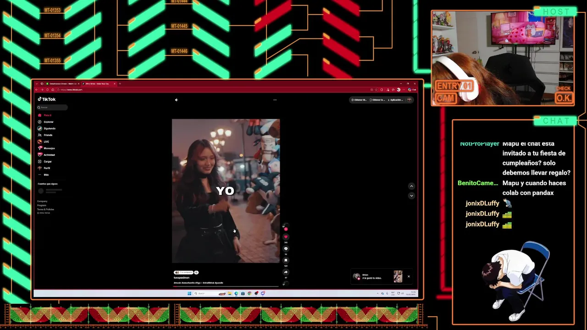Open Mensajes in TikTok sidebar
The height and width of the screenshot is (330, 587).
[x=46, y=148]
